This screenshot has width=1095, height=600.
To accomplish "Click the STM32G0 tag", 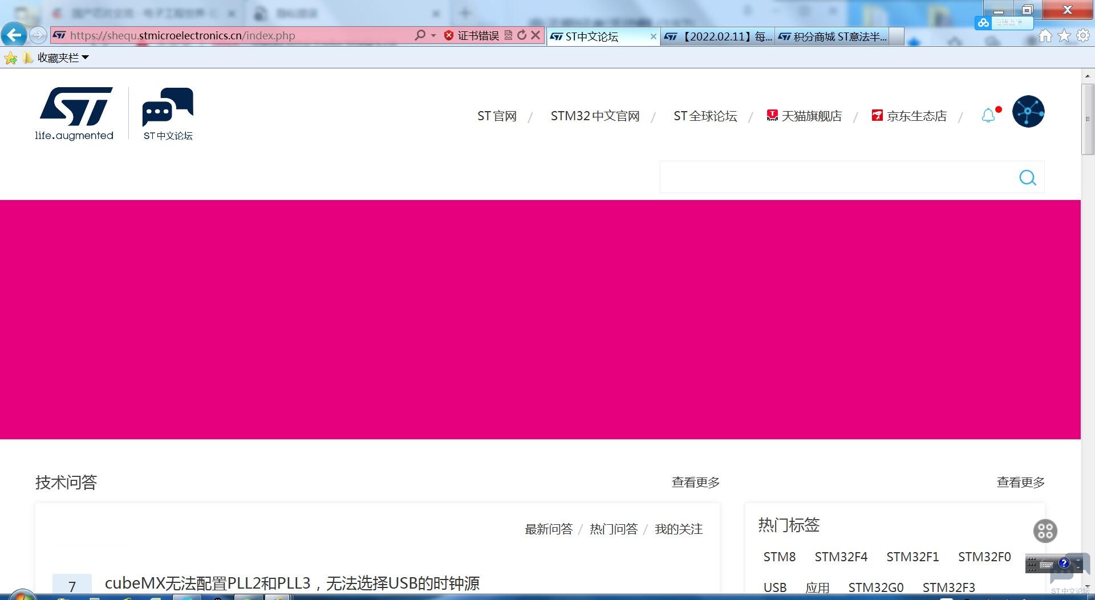I will coord(876,587).
